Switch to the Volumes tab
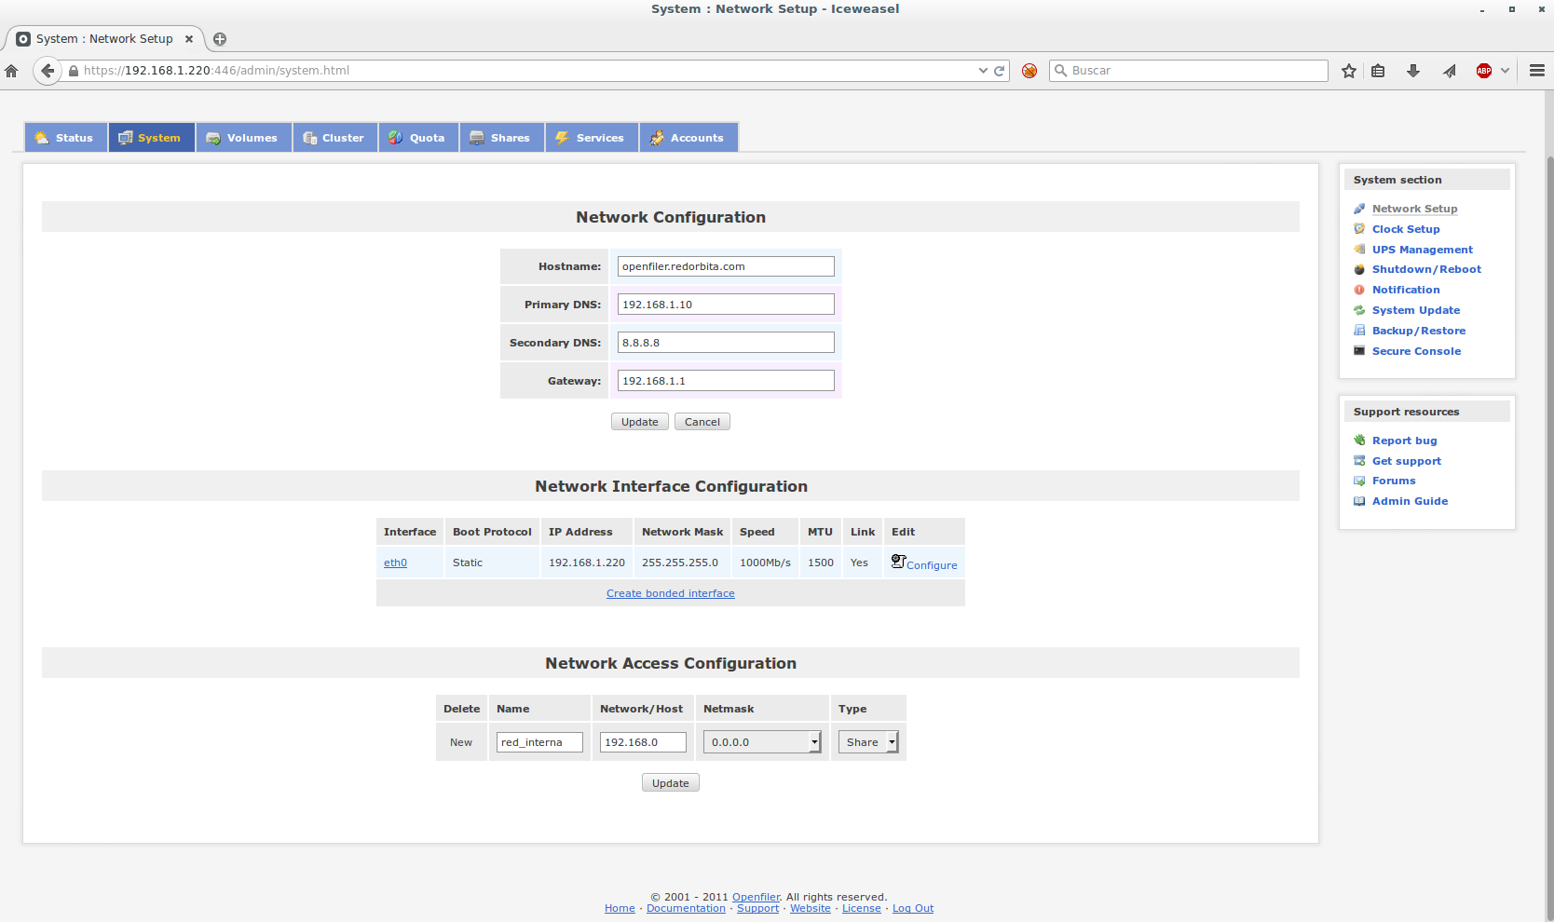The height and width of the screenshot is (922, 1554). click(x=243, y=138)
